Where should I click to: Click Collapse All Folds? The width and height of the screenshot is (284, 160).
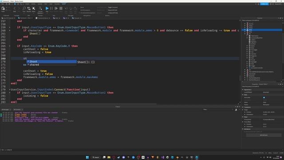[x=113, y=13]
